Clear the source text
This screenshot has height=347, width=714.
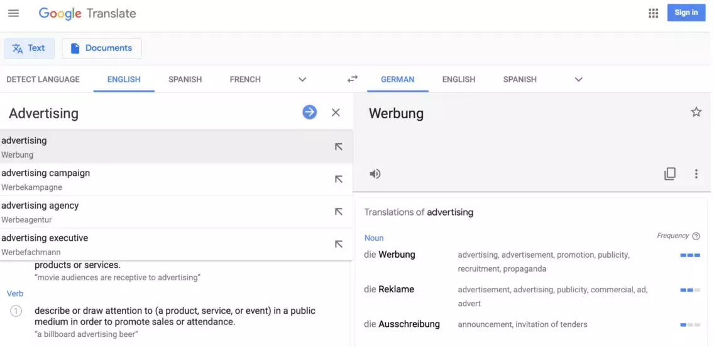[336, 113]
